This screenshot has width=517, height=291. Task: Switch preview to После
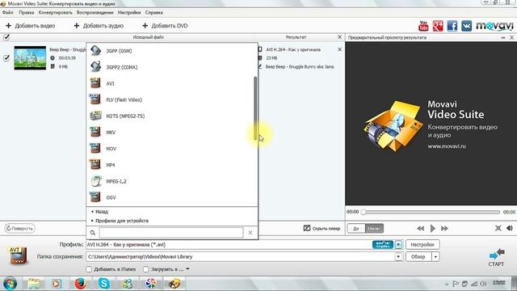374,228
